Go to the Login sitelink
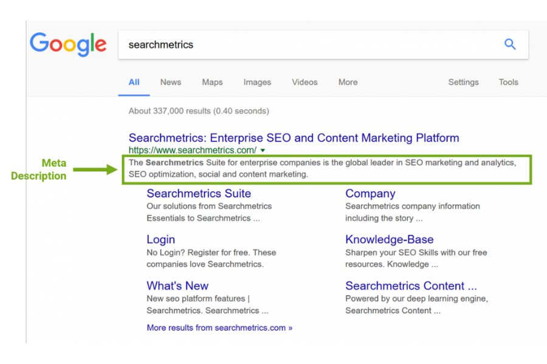The height and width of the screenshot is (364, 547). click(x=160, y=240)
